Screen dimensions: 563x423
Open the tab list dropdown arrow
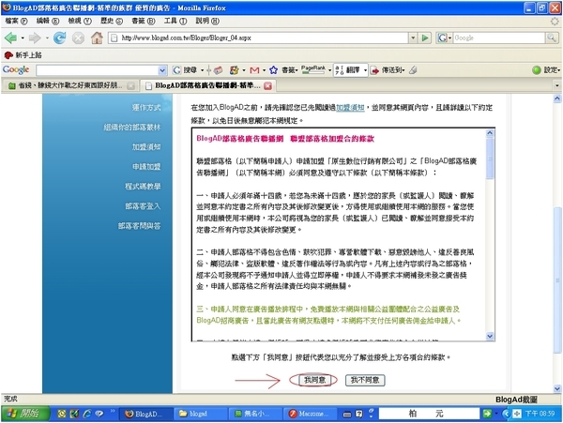click(x=556, y=85)
